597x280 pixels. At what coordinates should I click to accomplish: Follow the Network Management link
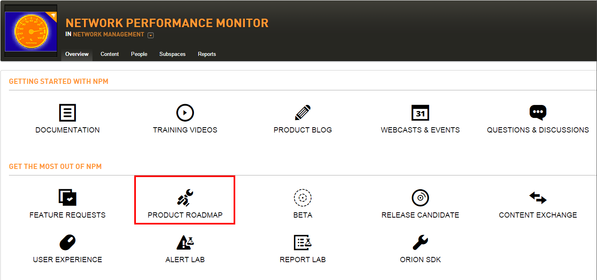click(109, 34)
